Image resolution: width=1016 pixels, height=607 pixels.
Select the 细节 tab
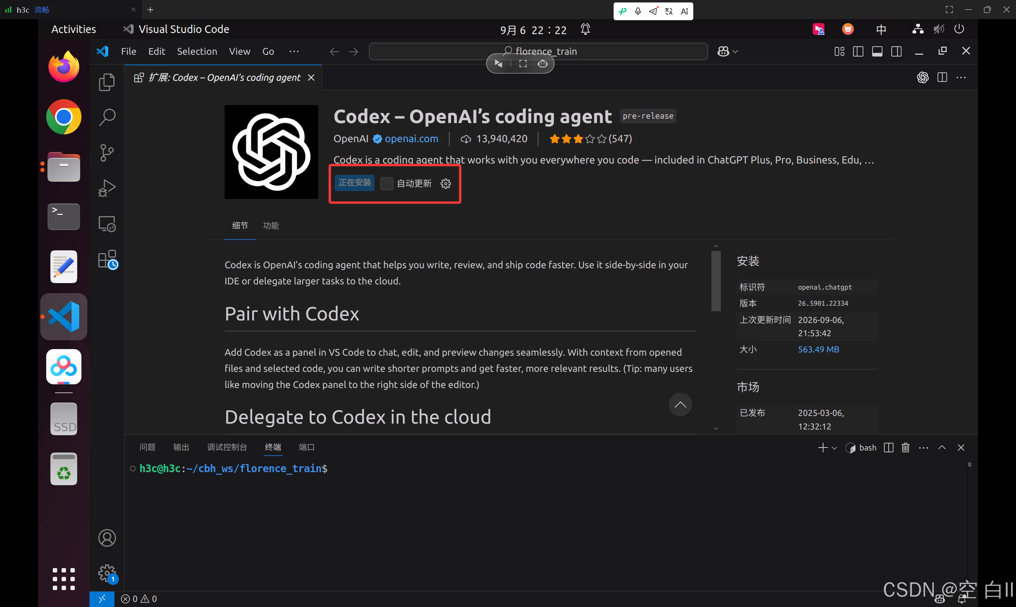tap(240, 225)
